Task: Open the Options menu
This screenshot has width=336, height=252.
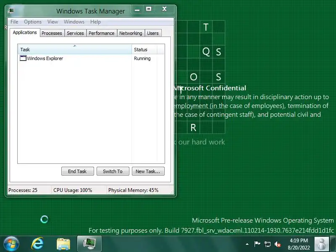Action: [33, 22]
